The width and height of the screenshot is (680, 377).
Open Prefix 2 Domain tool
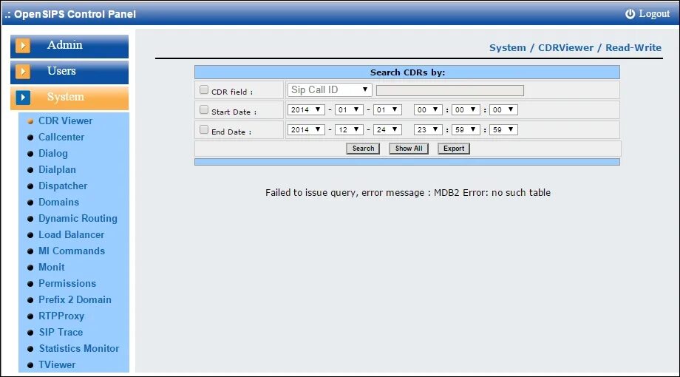(75, 300)
